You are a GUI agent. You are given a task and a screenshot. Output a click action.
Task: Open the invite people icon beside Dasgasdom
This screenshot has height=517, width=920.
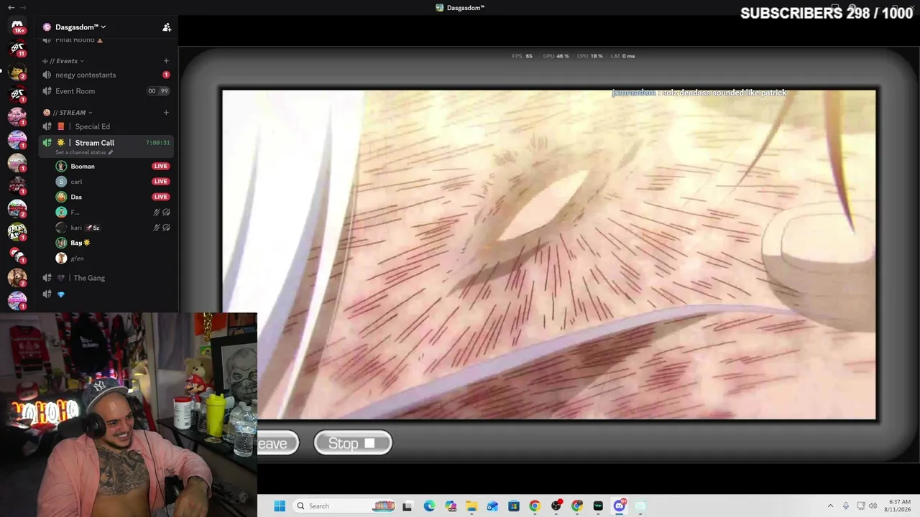point(167,27)
